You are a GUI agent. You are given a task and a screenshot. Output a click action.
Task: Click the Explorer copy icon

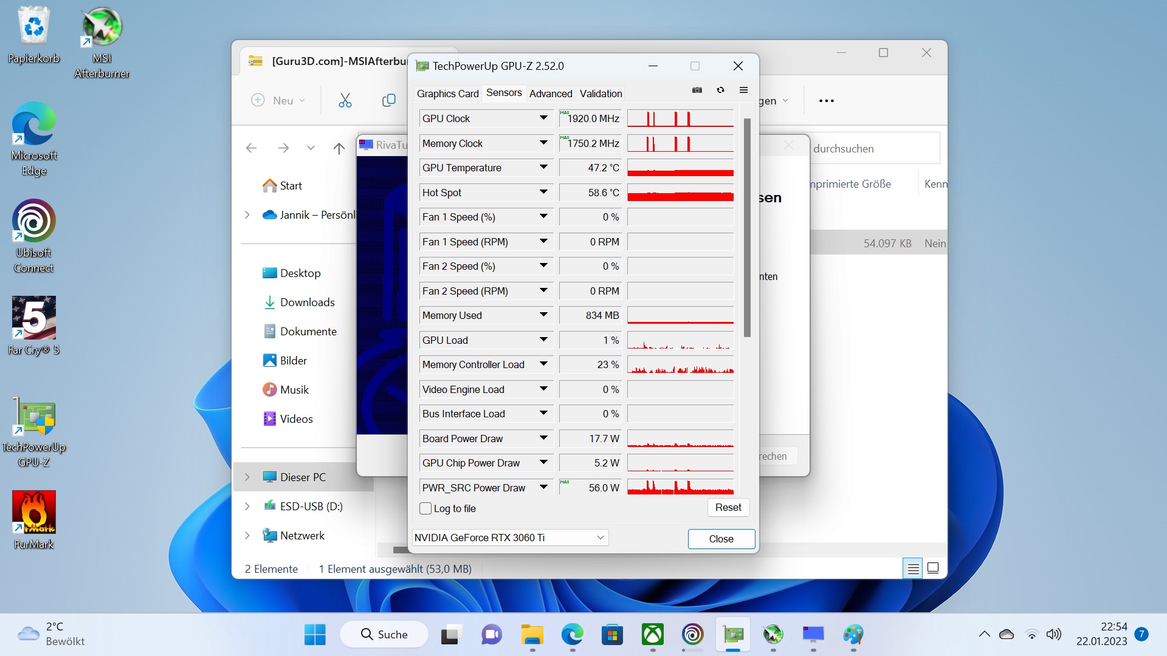click(x=389, y=100)
